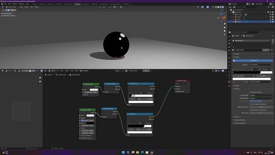Open Windows taskbar Search

pos(128,152)
